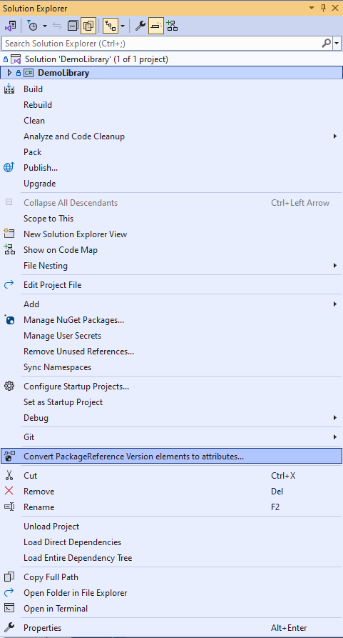Click the Open in Terminal icon
The width and height of the screenshot is (343, 638).
point(9,608)
